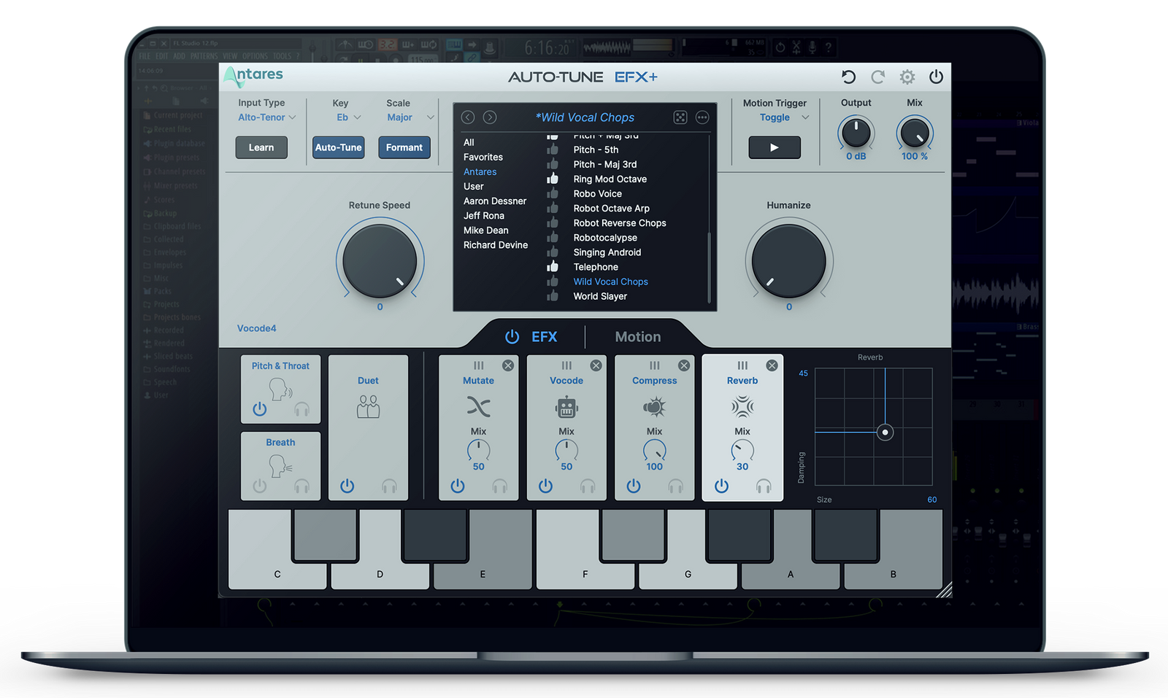Toggle Duet power button
This screenshot has width=1168, height=698.
click(x=347, y=486)
